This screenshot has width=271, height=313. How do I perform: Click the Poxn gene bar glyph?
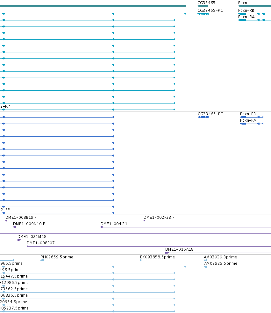point(254,6)
